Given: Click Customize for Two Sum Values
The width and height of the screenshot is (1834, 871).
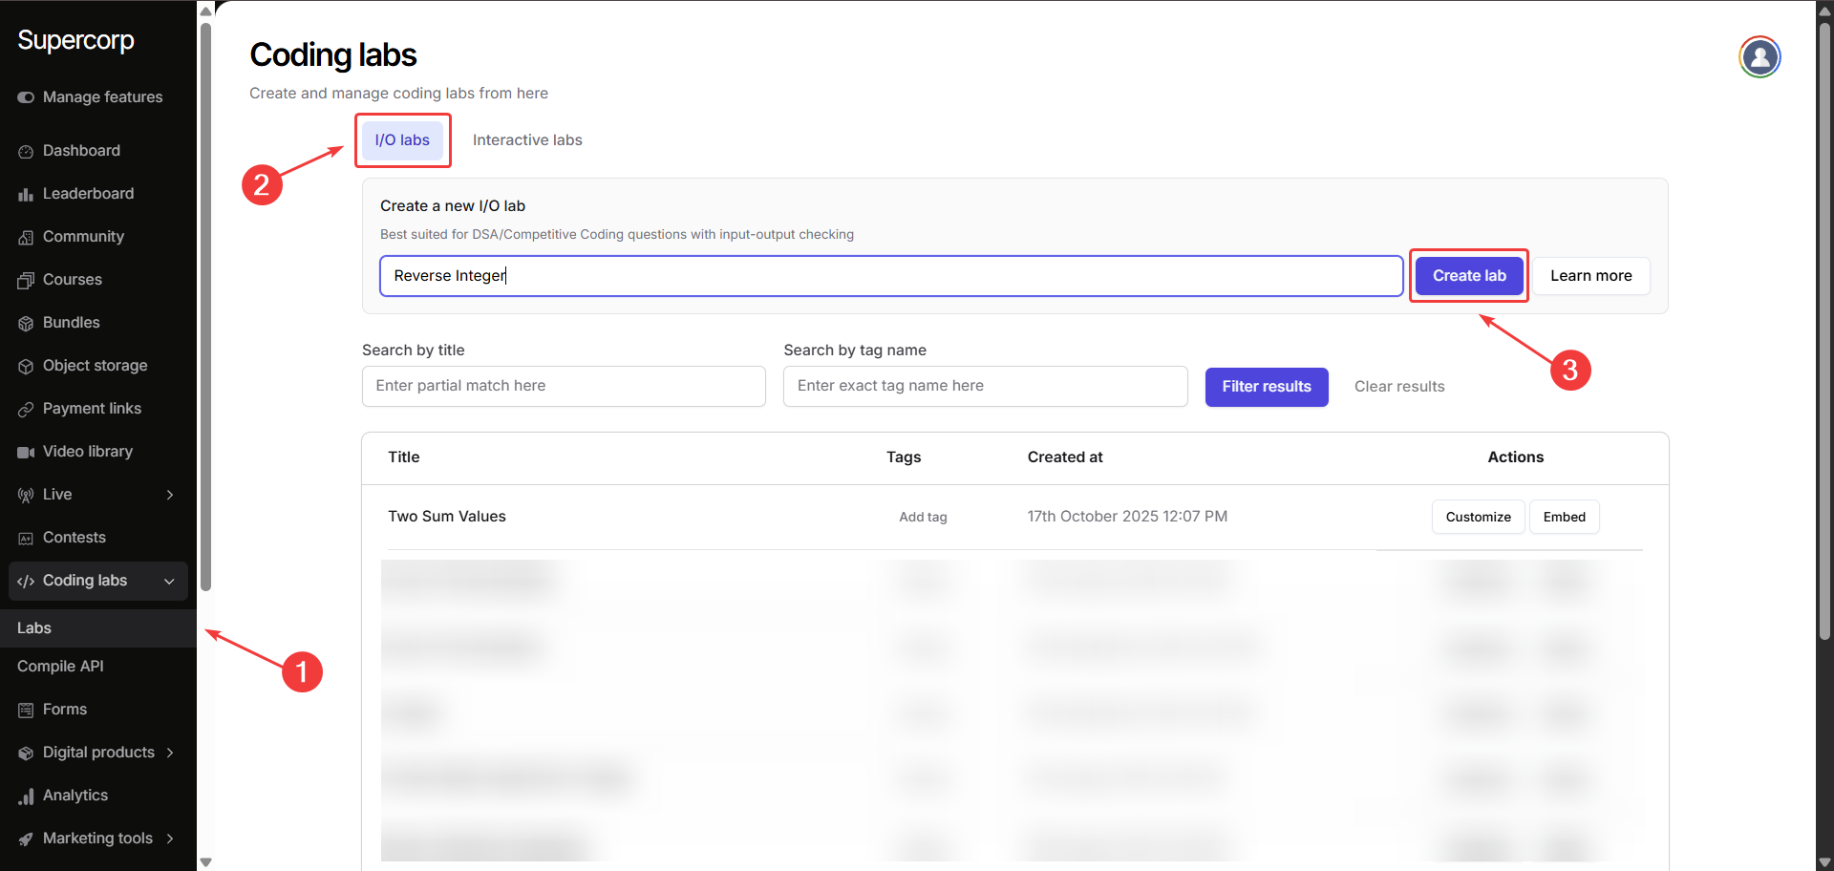Looking at the screenshot, I should [x=1478, y=517].
